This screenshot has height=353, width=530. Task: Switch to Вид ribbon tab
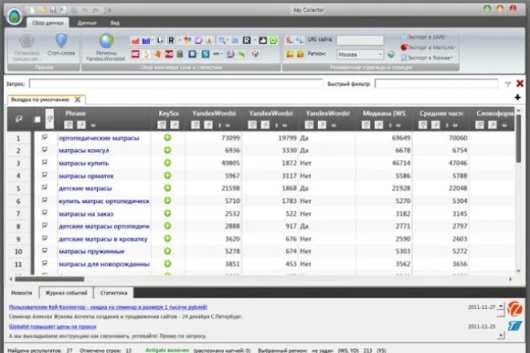coord(115,23)
